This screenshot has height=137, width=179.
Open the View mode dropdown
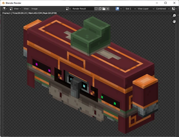(x=15, y=9)
